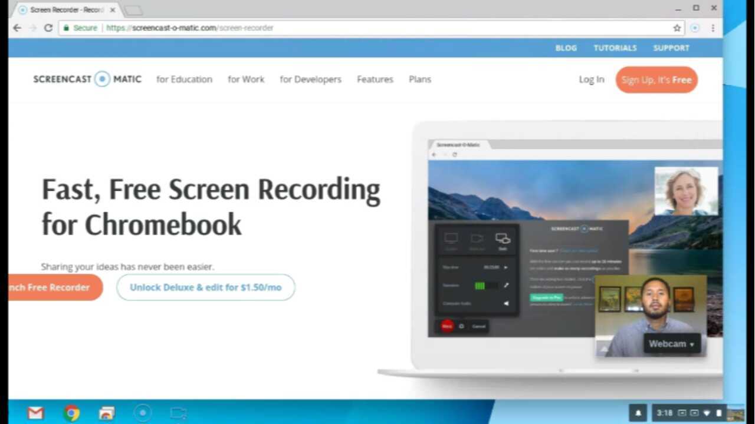Click the user avatar in tray
Image resolution: width=755 pixels, height=424 pixels.
pyautogui.click(x=735, y=414)
